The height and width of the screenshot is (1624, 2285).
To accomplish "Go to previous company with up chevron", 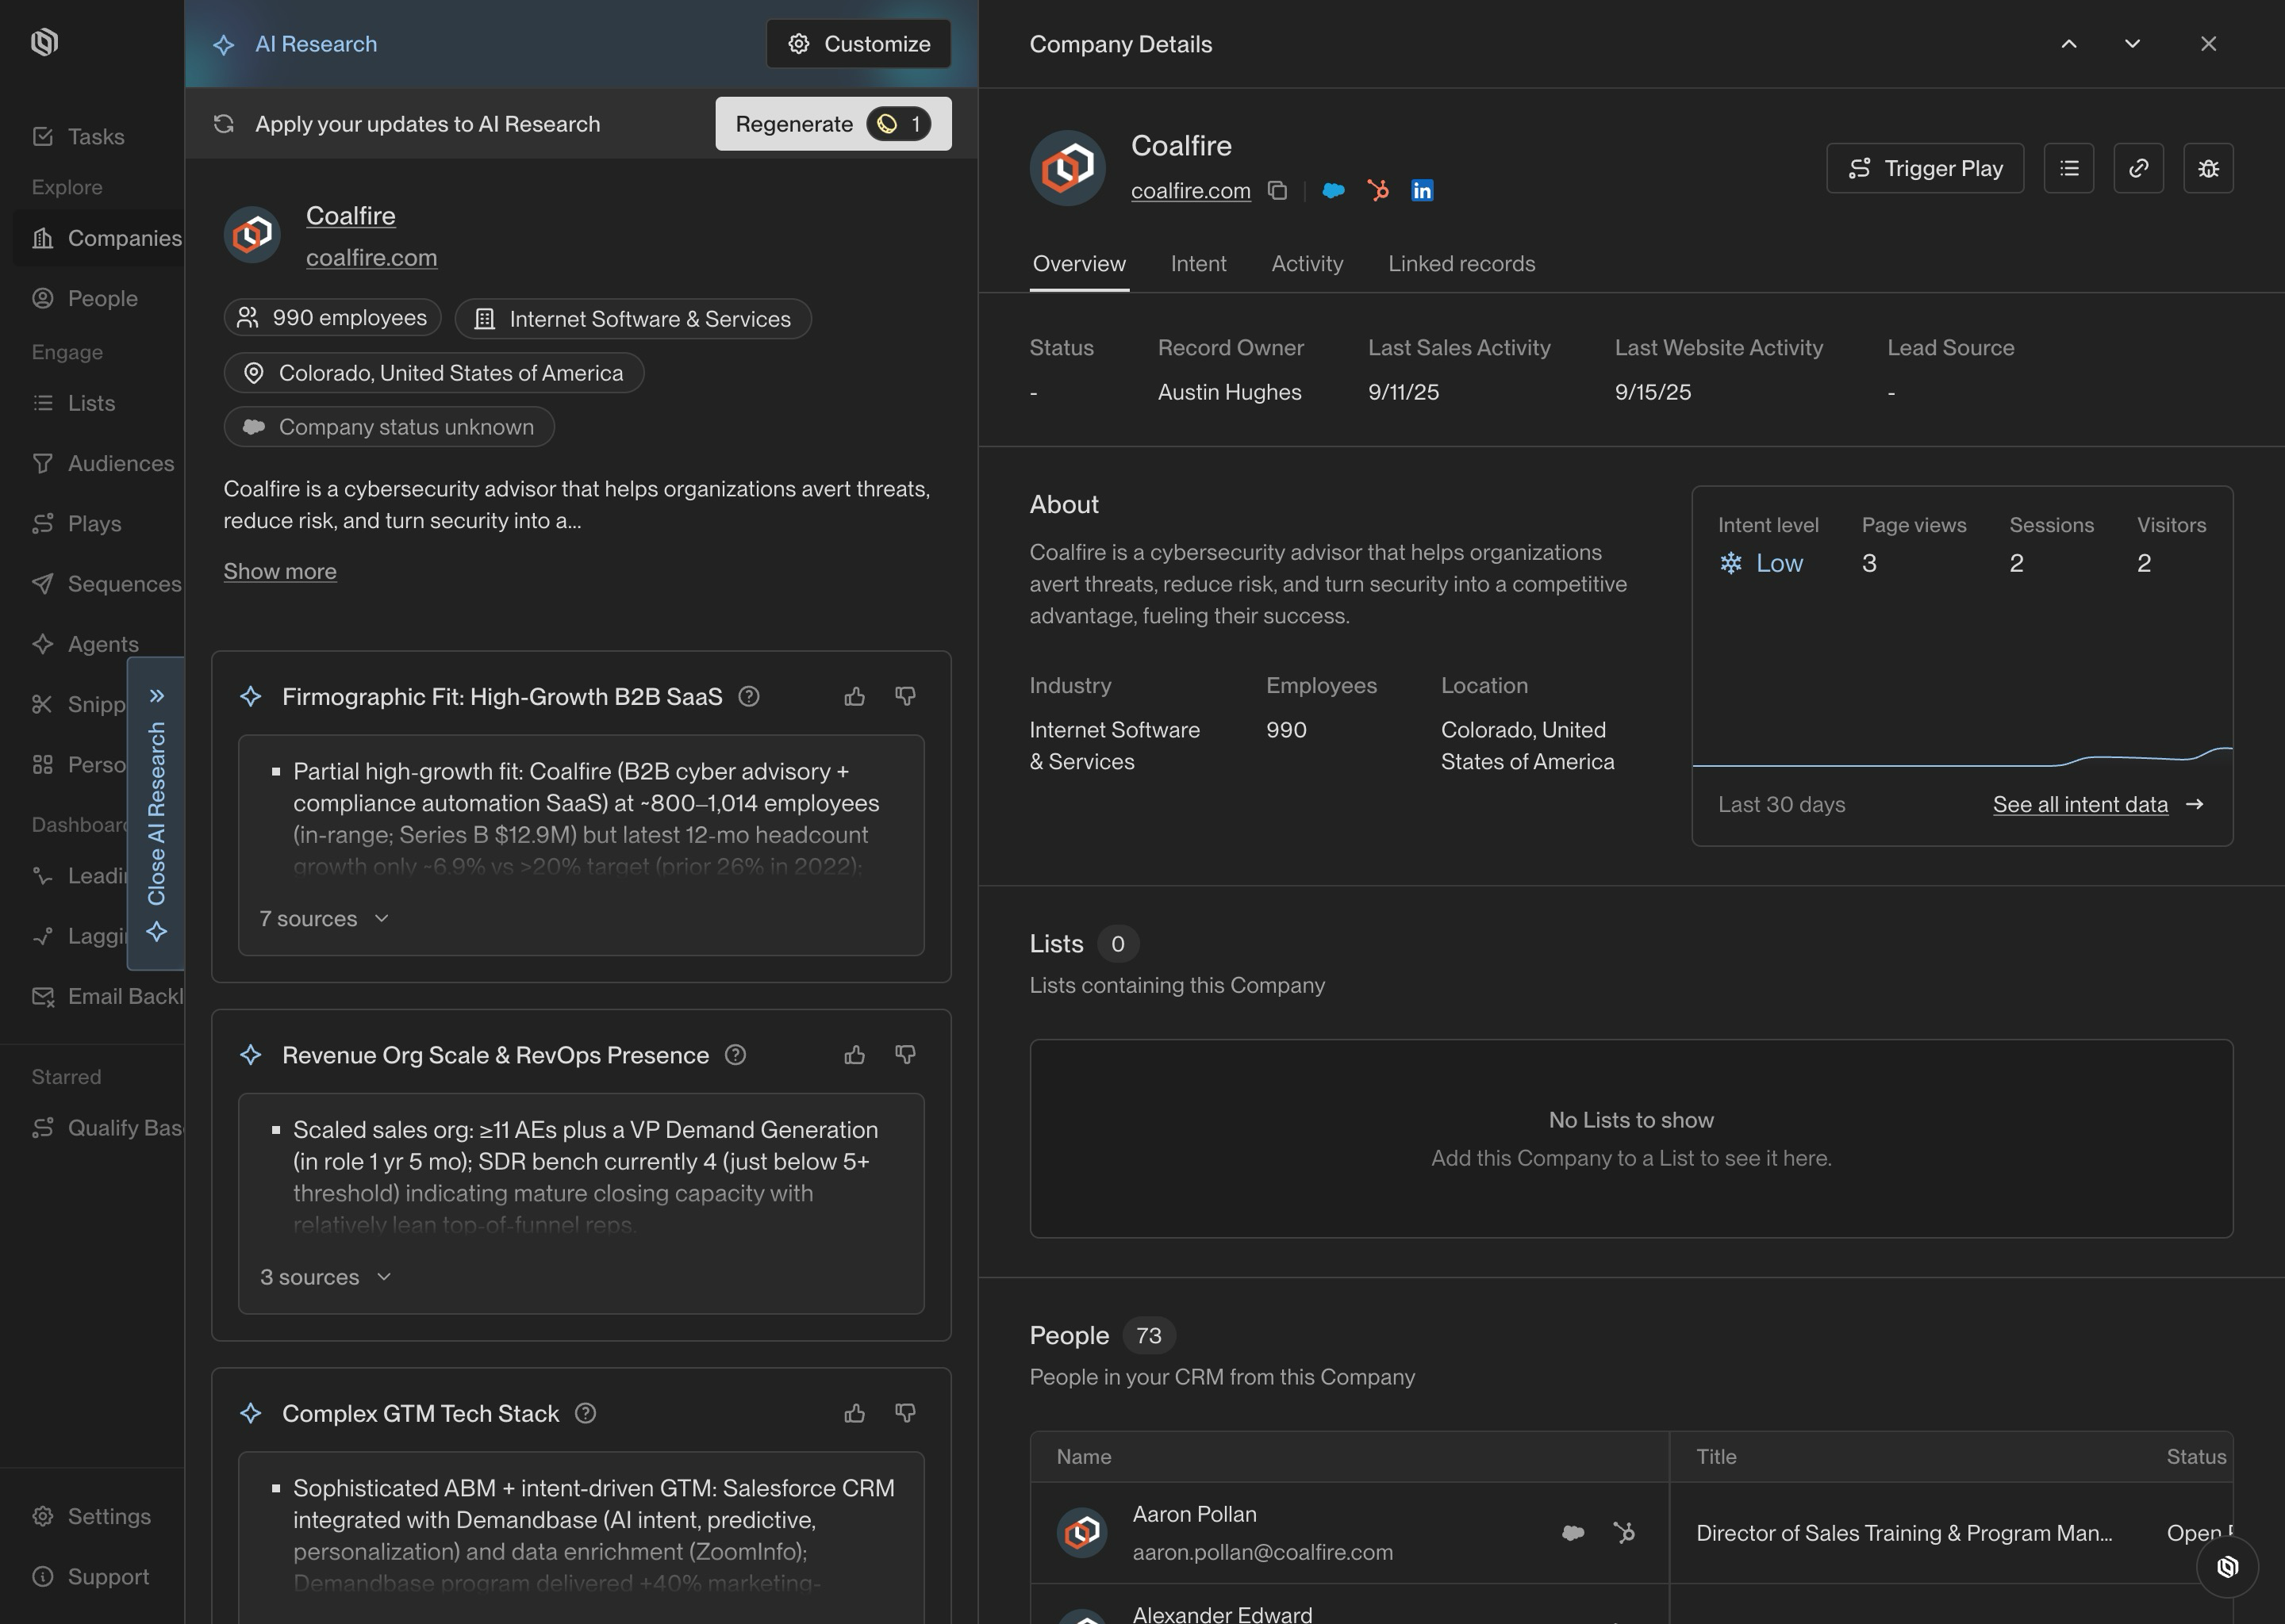I will [x=2069, y=44].
